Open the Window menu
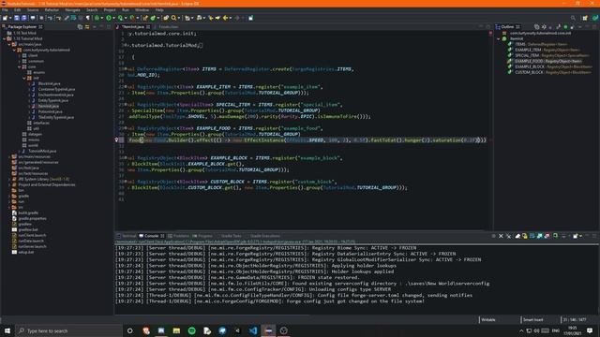Screen dimensions: 600x337 click(142, 10)
